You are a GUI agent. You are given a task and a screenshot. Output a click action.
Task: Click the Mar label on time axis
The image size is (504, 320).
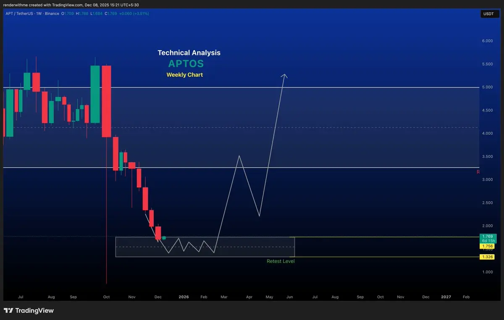click(224, 297)
